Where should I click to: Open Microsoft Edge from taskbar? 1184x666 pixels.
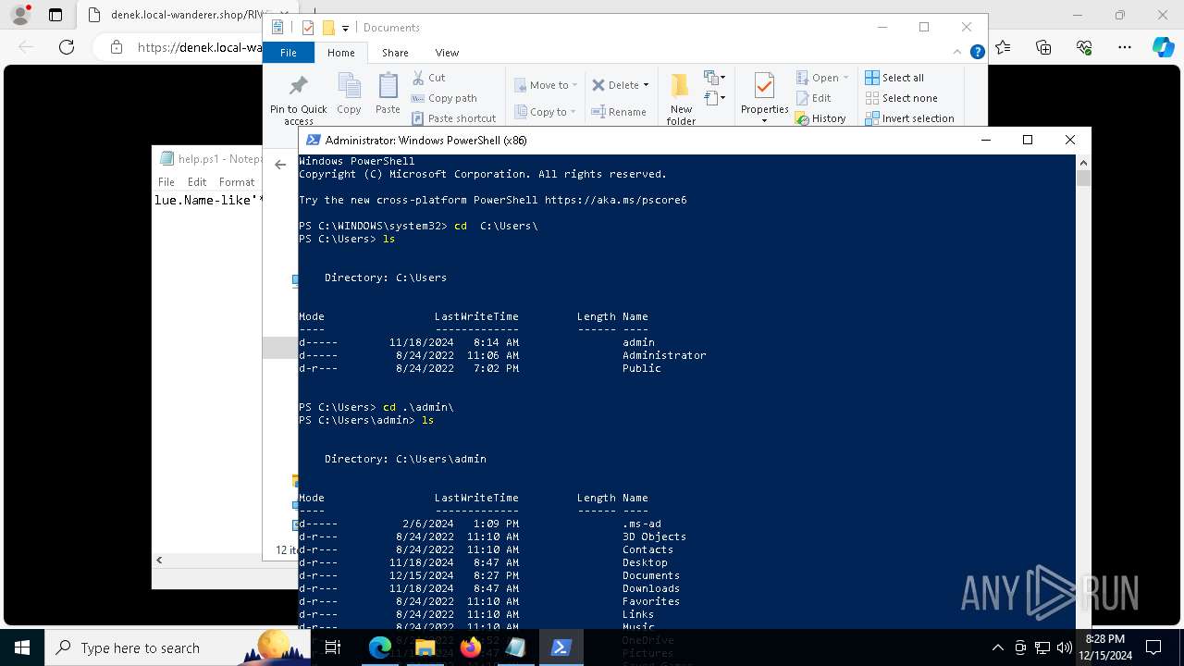click(x=380, y=647)
